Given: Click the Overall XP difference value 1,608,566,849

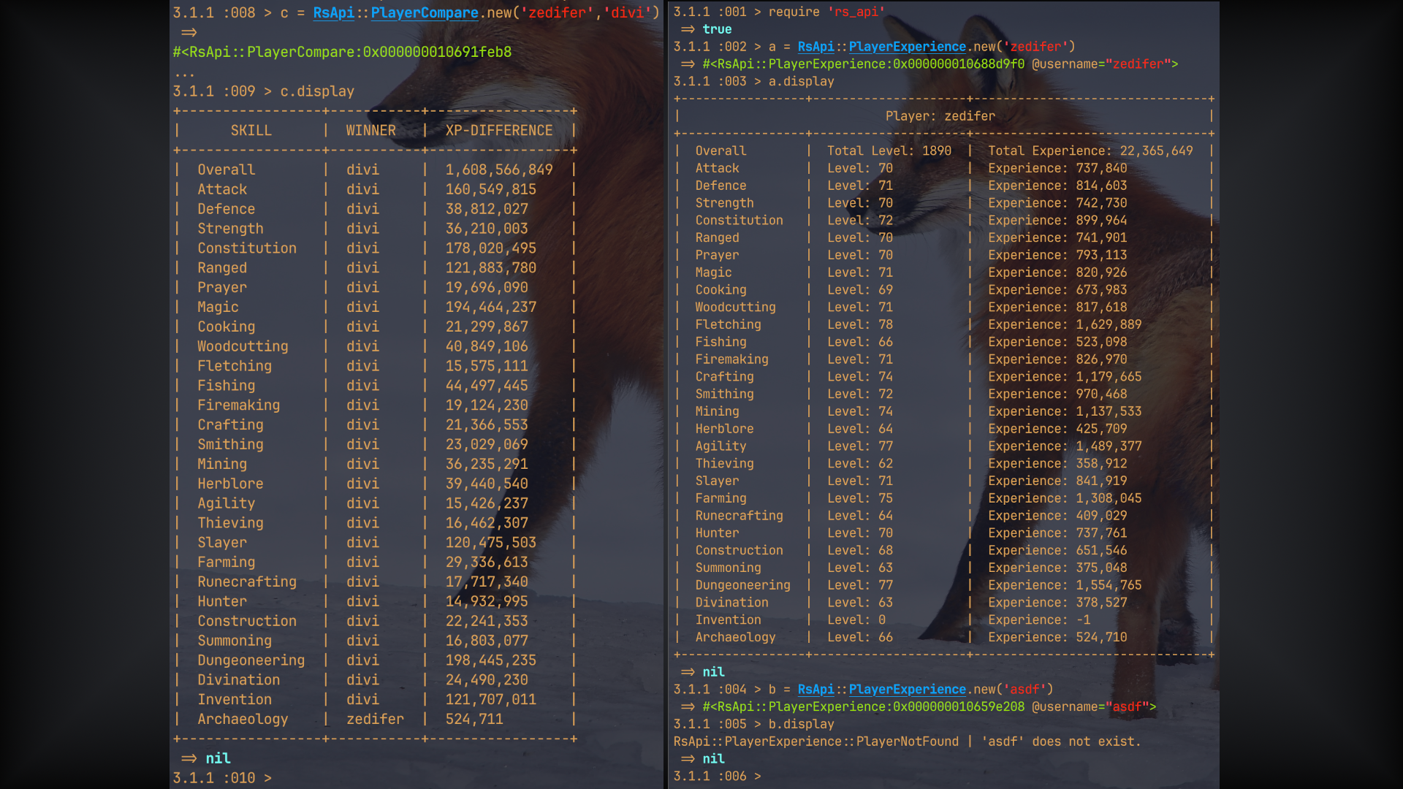Looking at the screenshot, I should point(498,170).
